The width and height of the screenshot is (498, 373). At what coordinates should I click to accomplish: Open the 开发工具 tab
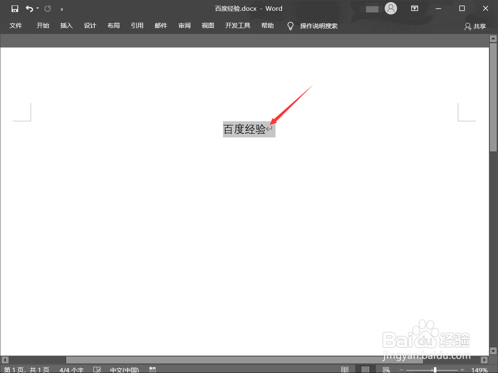238,26
